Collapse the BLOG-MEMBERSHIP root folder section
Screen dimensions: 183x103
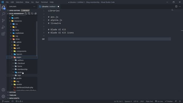(16, 13)
